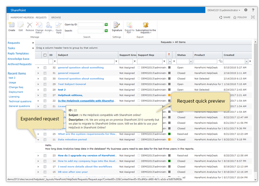Click the Create request icon
259x186 pixels.
[x=12, y=25]
